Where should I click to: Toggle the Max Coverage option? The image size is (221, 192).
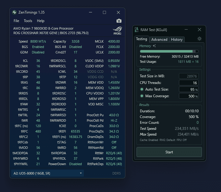click(142, 96)
